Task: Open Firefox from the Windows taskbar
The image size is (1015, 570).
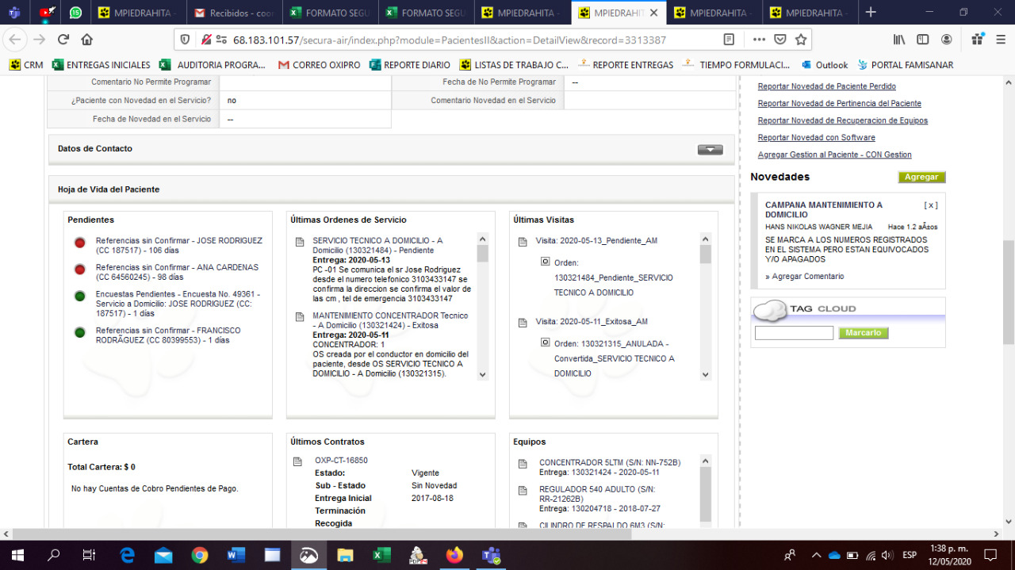Action: [454, 555]
